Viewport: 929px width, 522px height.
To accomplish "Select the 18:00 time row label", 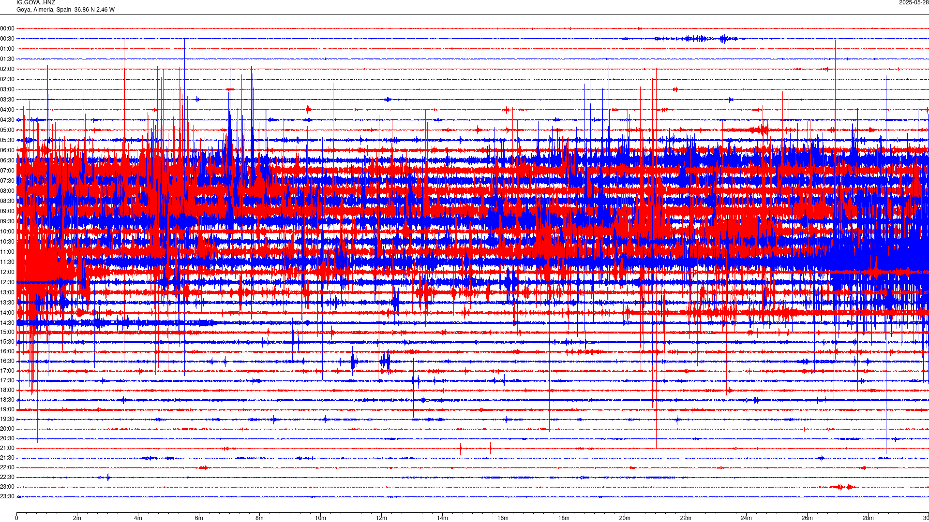I will tap(7, 390).
